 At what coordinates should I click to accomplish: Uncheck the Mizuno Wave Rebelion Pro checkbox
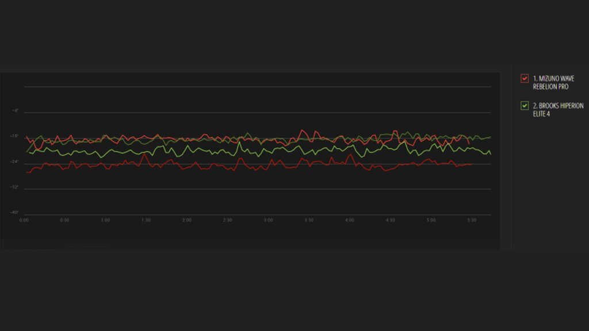pos(524,79)
